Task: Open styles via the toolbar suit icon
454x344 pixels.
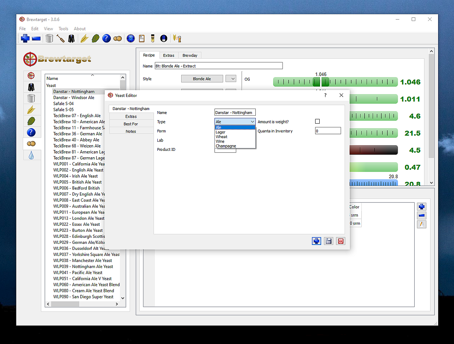Action: coord(72,38)
